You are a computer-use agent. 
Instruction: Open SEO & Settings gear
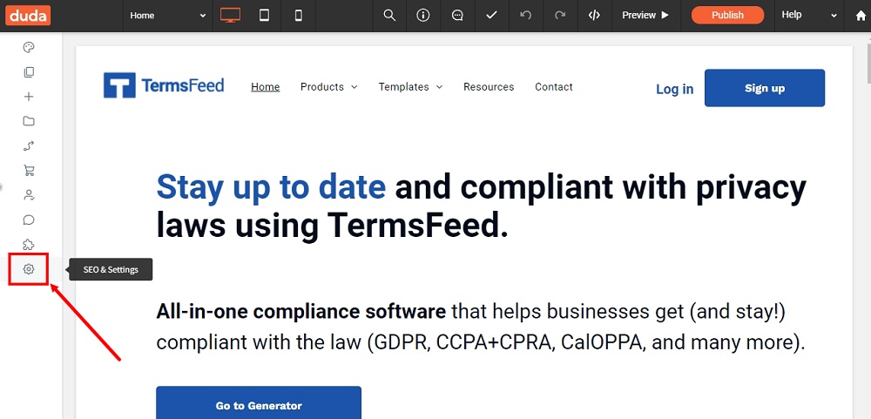point(29,269)
